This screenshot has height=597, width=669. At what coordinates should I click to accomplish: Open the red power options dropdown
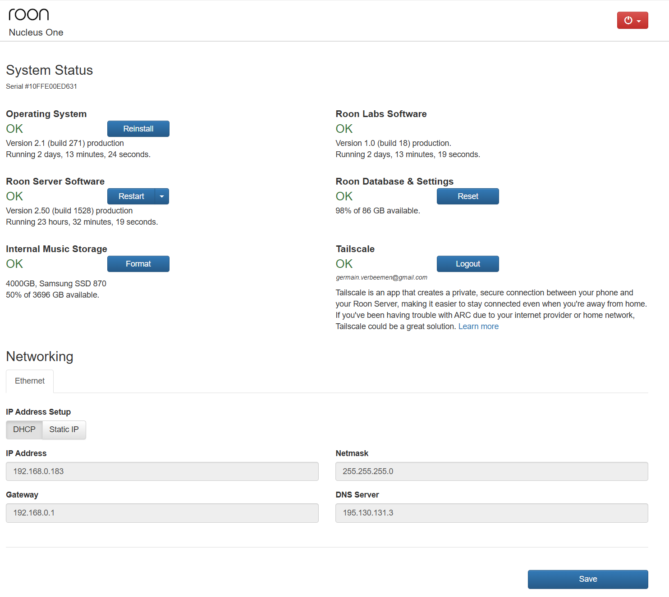632,20
